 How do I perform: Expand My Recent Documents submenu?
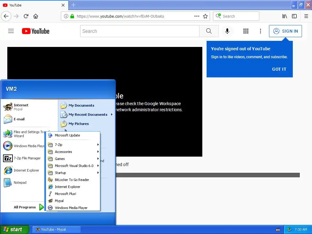tap(87, 115)
